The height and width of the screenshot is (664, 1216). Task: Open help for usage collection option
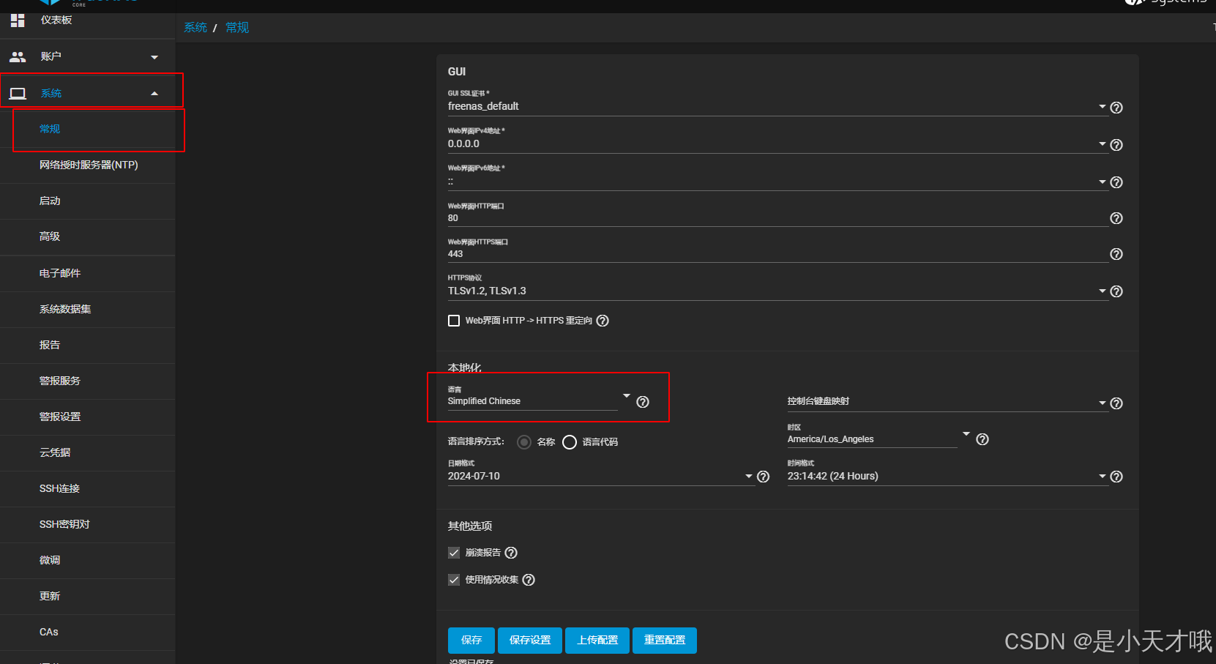tap(529, 580)
